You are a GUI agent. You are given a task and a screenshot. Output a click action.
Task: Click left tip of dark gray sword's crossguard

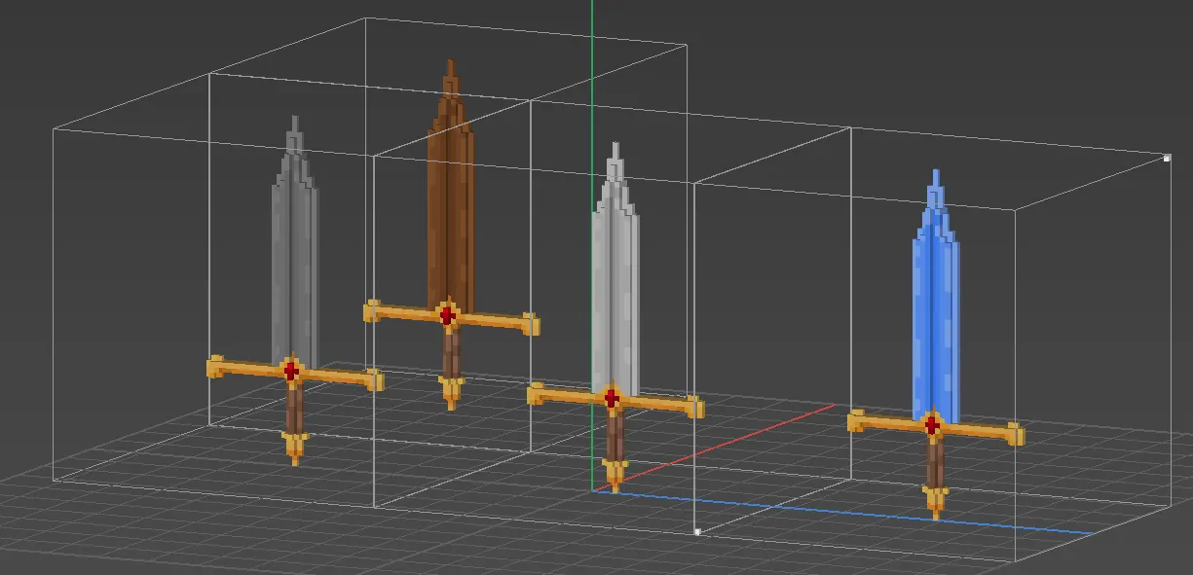pyautogui.click(x=214, y=366)
